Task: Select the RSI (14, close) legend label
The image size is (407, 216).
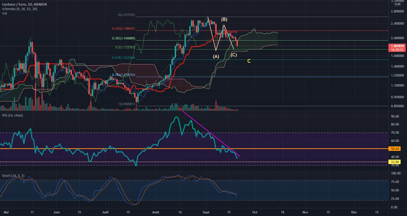Action: coord(12,115)
